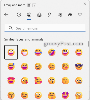This screenshot has height=100, width=90.
Task: Click the period key shortcut icon
Action: pyautogui.click(x=34, y=5)
